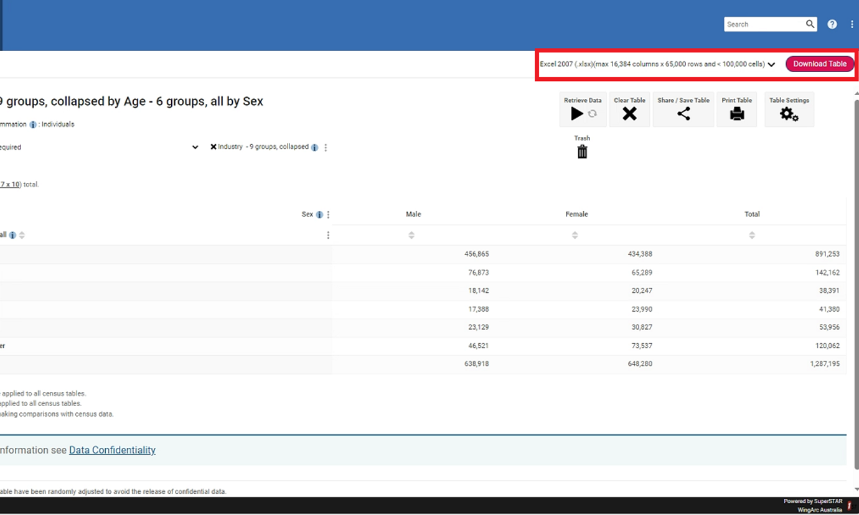Open the Industry field kebab menu
This screenshot has height=515, width=859.
pos(326,148)
